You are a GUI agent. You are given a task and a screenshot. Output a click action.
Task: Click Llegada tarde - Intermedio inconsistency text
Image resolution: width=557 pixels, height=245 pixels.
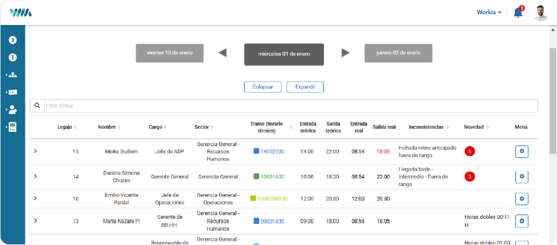[423, 177]
